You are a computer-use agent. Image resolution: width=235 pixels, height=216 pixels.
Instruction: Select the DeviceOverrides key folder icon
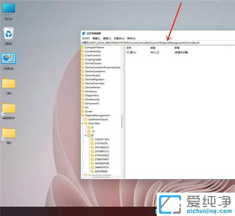click(x=83, y=84)
